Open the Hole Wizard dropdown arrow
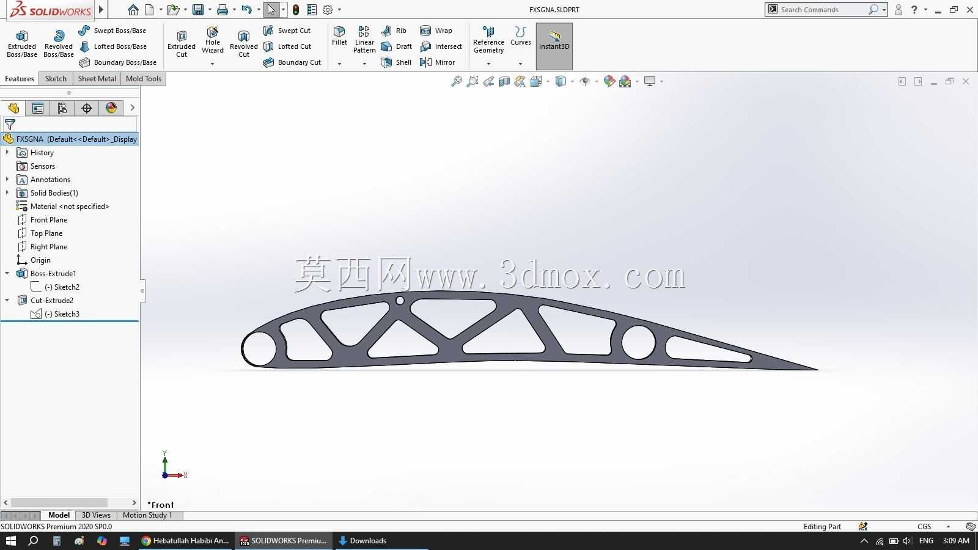Image resolution: width=978 pixels, height=550 pixels. [x=213, y=64]
